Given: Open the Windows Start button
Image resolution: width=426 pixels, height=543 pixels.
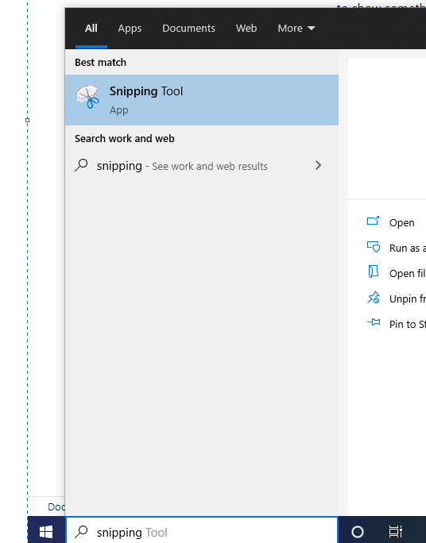Looking at the screenshot, I should tap(46, 532).
